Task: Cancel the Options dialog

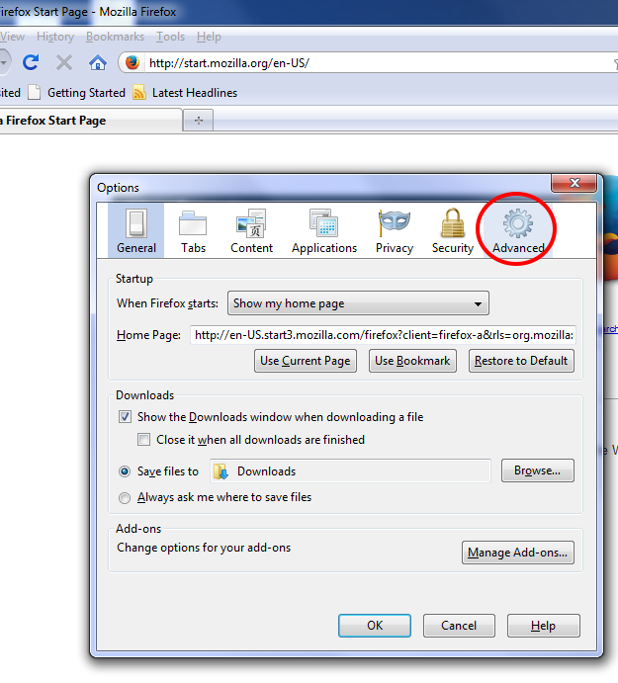Action: tap(459, 626)
